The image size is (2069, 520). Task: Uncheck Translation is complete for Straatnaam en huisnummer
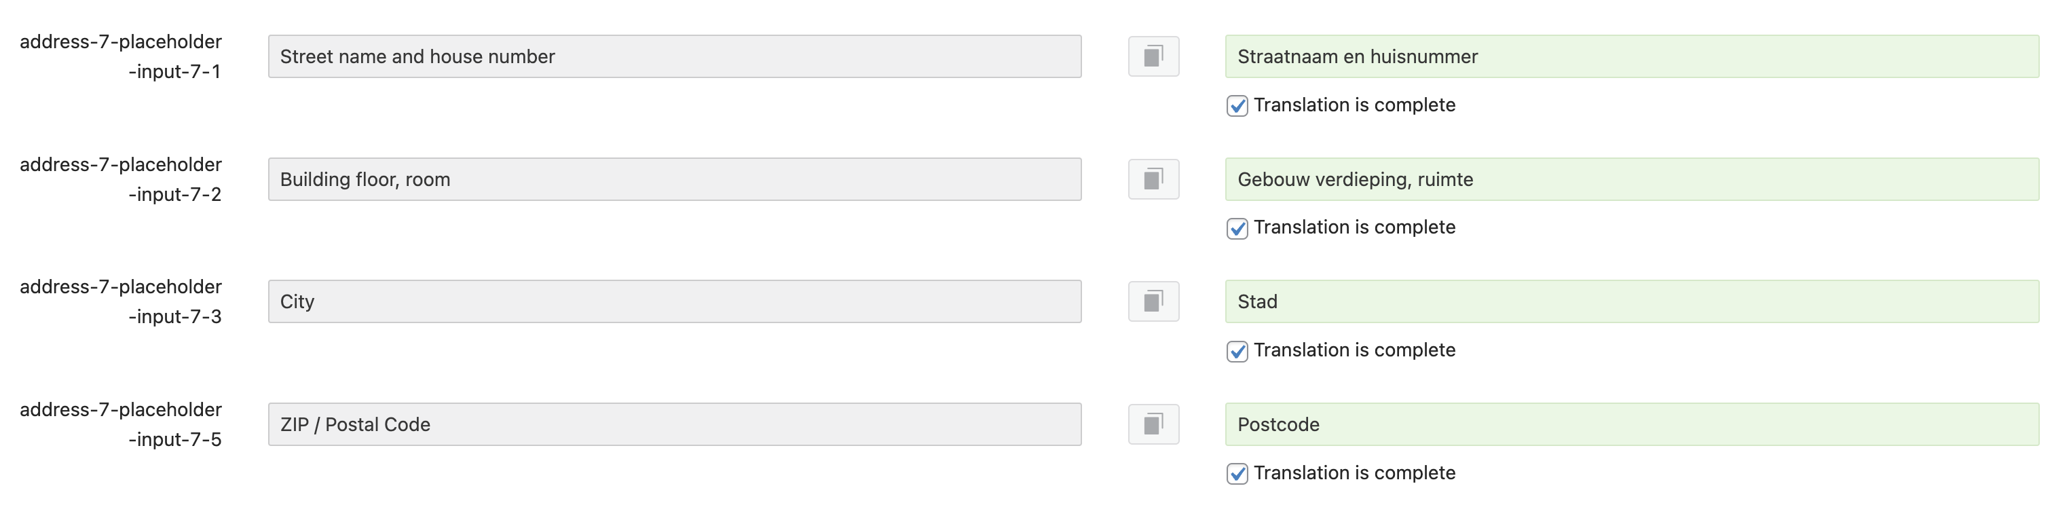point(1237,105)
